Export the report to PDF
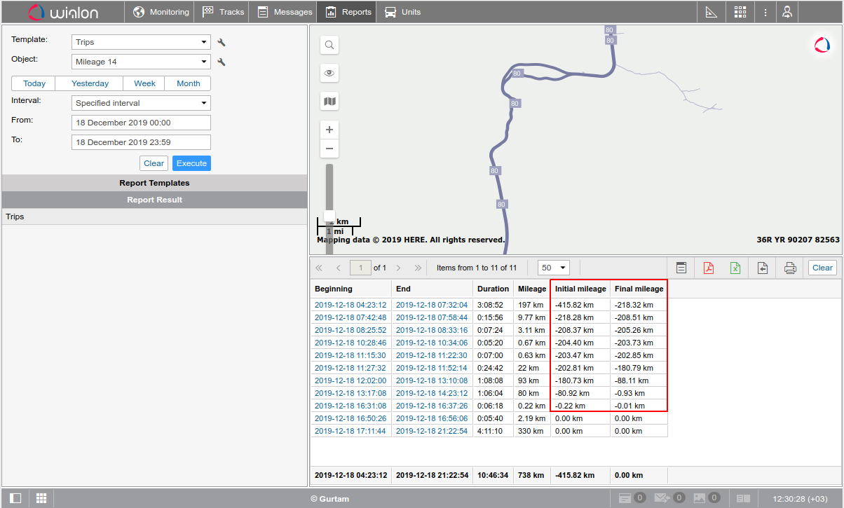Viewport: 844px width, 508px height. 708,268
